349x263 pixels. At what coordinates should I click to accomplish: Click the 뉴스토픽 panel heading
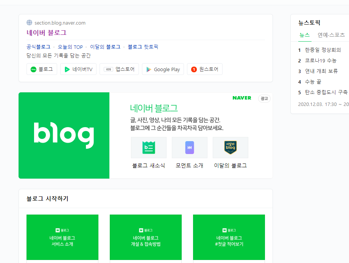point(309,23)
